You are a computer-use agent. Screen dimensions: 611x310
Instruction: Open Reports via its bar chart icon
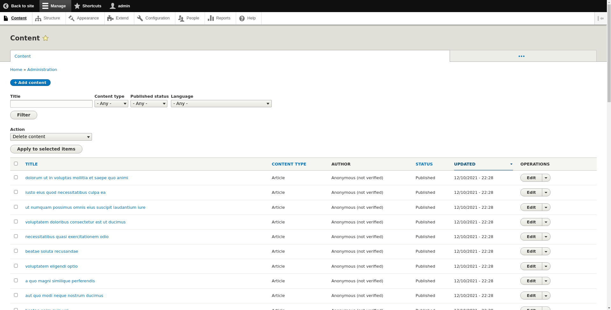tap(211, 18)
